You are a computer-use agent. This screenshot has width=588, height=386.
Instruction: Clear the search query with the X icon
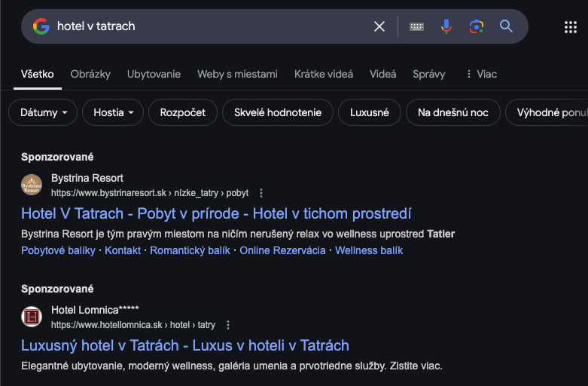(379, 26)
